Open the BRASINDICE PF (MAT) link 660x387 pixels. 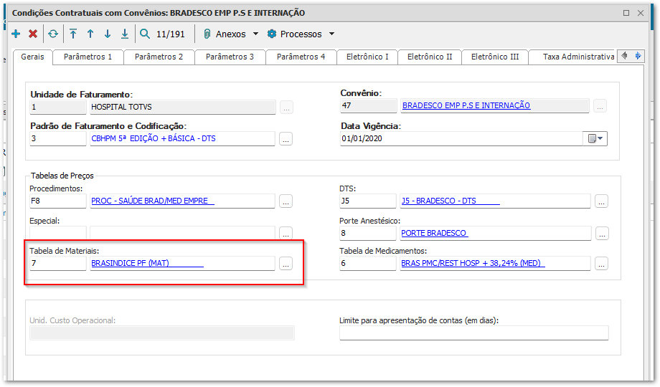147,263
